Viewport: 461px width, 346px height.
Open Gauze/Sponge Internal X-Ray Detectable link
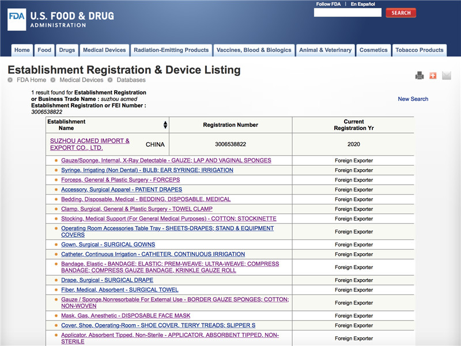[x=166, y=161]
